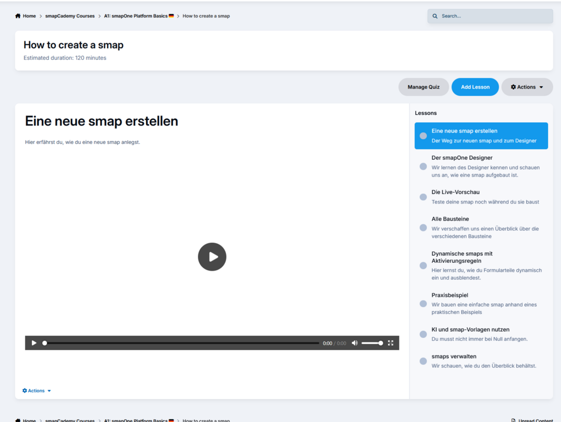Viewport: 561px width, 422px height.
Task: Open lesson Alle Bausteine
Action: tap(481, 228)
